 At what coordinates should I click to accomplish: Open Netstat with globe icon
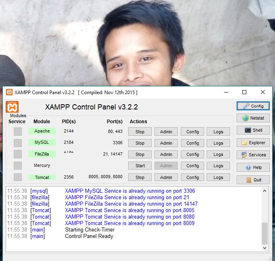(253, 118)
